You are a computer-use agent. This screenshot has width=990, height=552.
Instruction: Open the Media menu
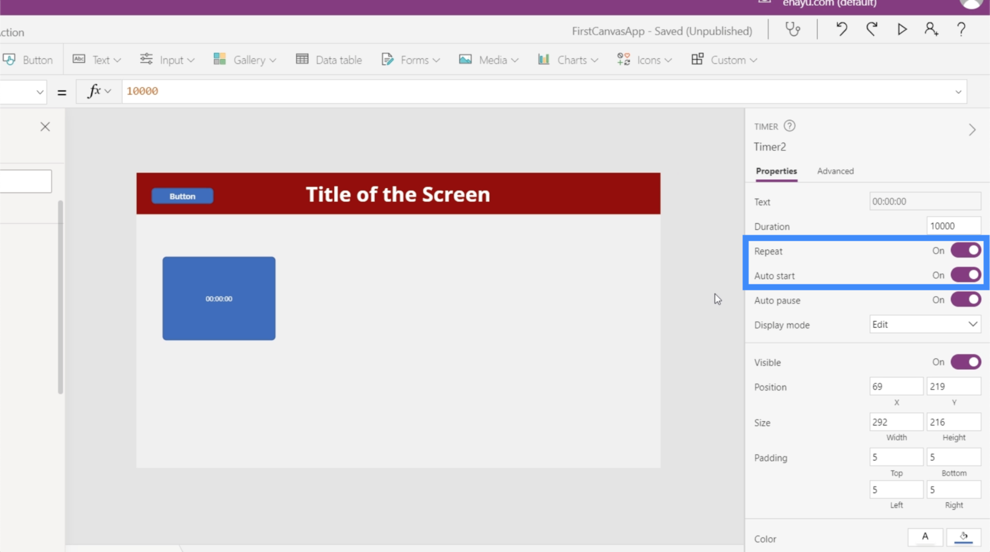(x=489, y=60)
